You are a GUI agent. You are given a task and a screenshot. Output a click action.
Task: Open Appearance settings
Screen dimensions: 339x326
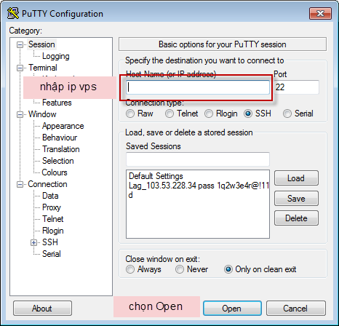63,126
